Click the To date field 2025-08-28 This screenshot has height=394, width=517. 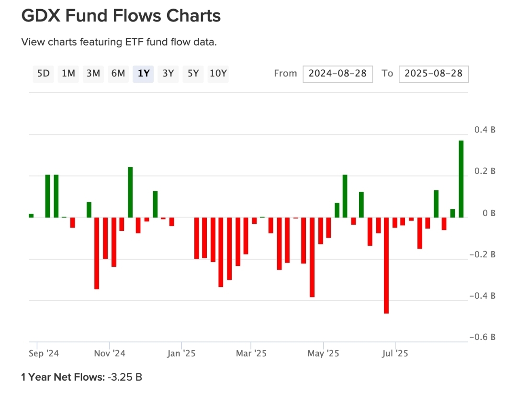pyautogui.click(x=433, y=74)
